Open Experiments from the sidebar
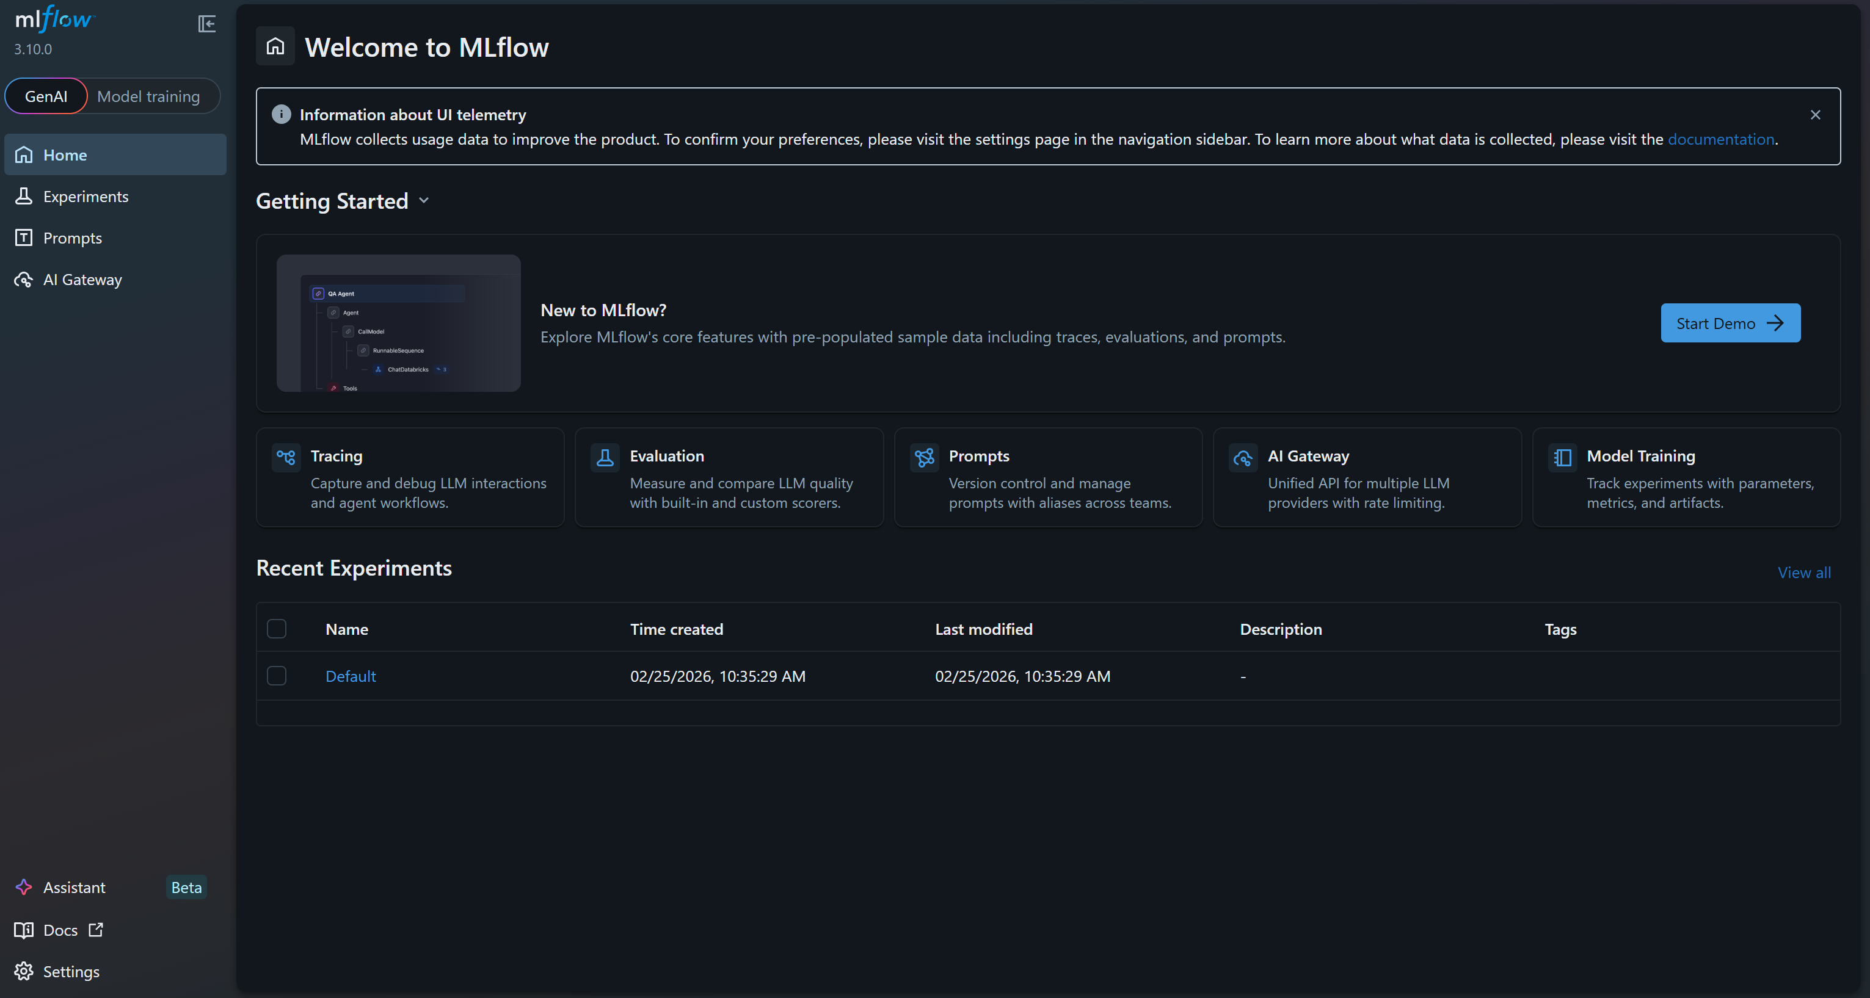 click(85, 196)
